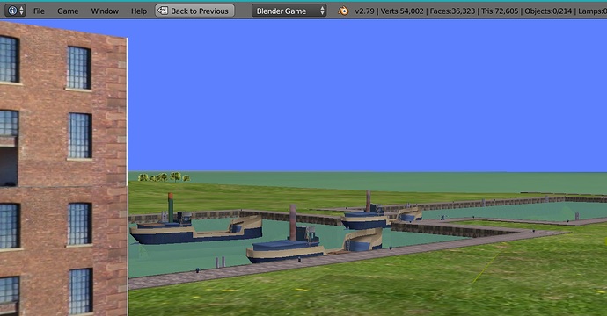Click the mooring posts in the water
The height and width of the screenshot is (316, 607).
click(220, 262)
